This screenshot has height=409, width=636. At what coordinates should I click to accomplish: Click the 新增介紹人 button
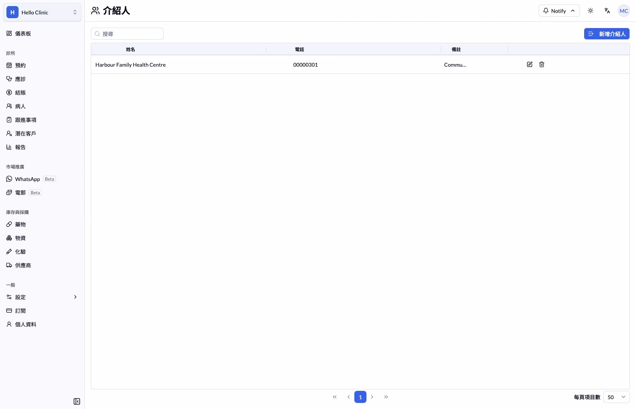(607, 34)
